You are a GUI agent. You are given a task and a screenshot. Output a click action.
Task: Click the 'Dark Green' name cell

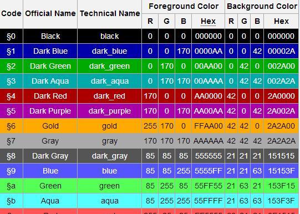click(50, 66)
